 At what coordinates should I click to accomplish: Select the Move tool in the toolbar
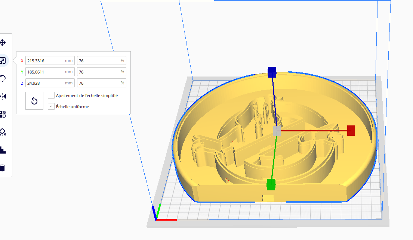pos(3,43)
